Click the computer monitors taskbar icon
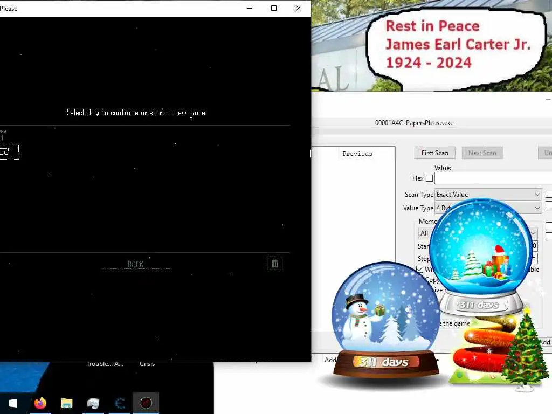 click(93, 403)
